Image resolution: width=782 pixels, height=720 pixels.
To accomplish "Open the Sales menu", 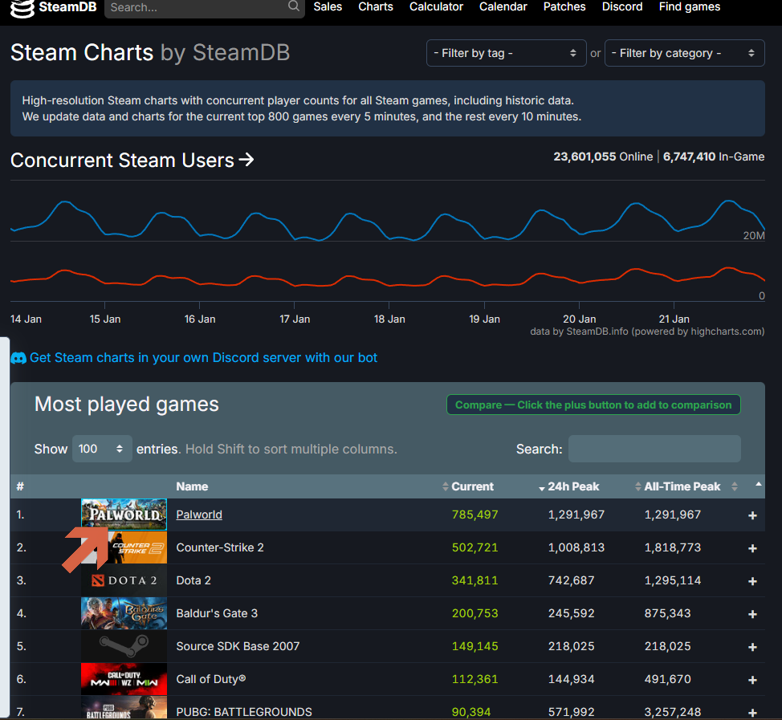I will [328, 6].
